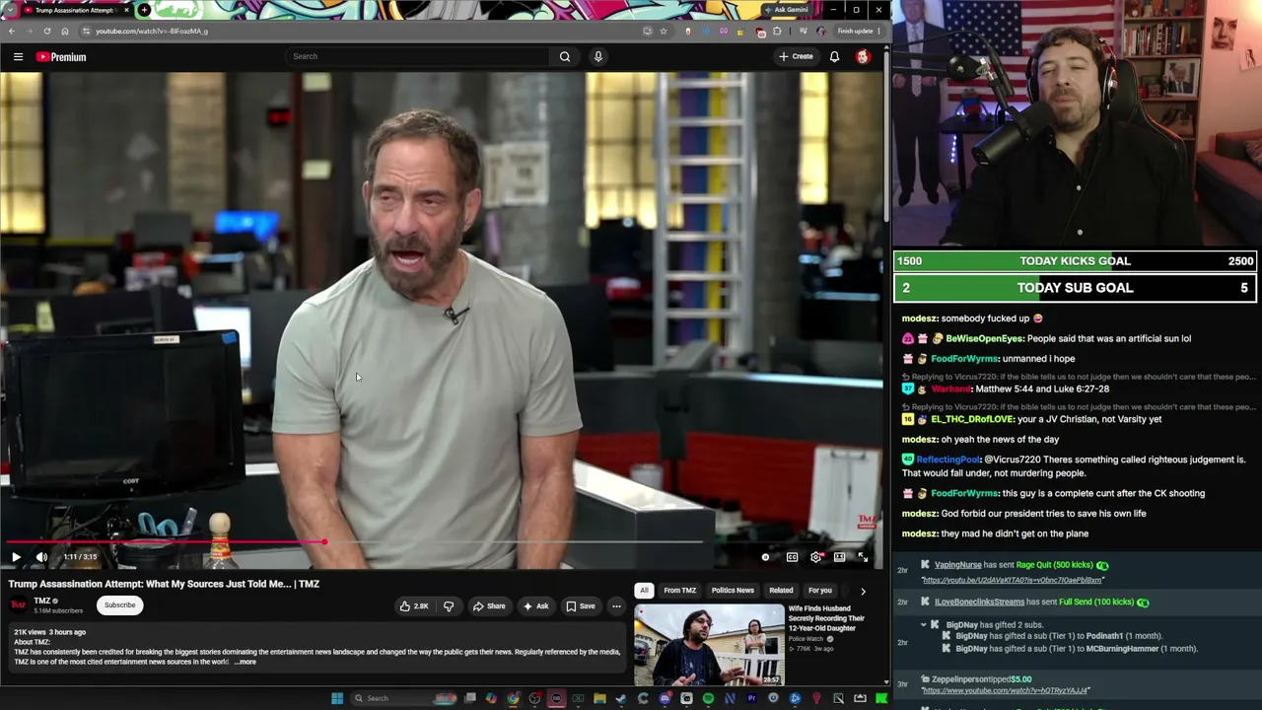Open the YouTube guide hamburger menu

[18, 56]
